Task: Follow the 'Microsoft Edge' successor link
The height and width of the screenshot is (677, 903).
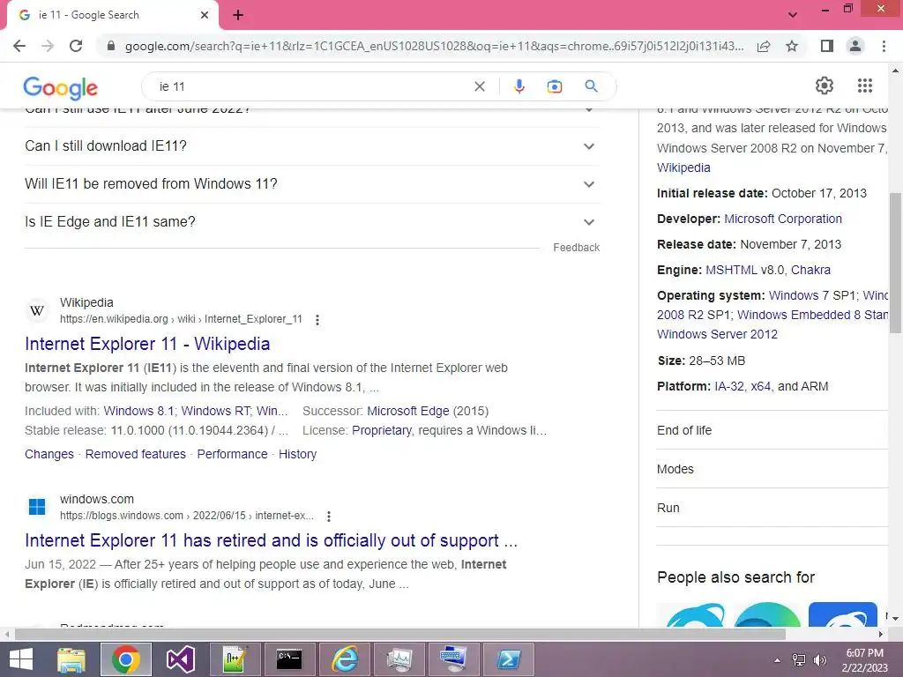Action: (x=407, y=411)
